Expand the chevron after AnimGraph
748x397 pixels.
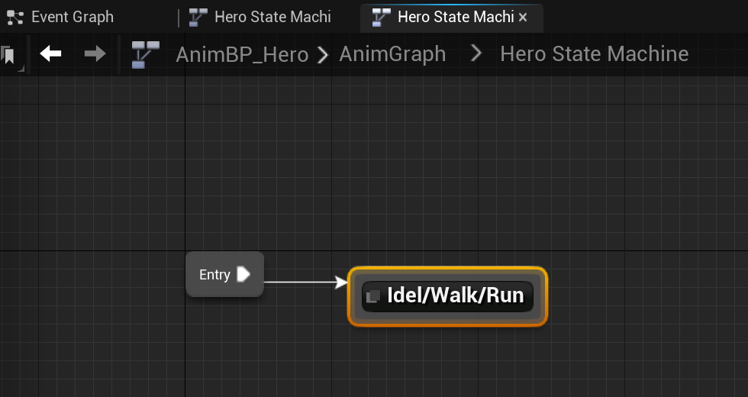point(478,54)
